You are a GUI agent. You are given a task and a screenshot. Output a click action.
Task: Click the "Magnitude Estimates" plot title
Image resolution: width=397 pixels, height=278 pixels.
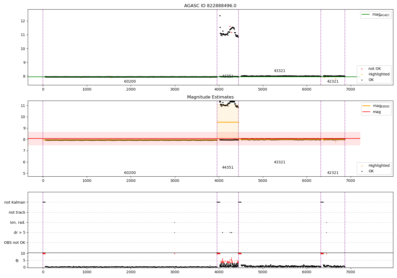pos(210,97)
